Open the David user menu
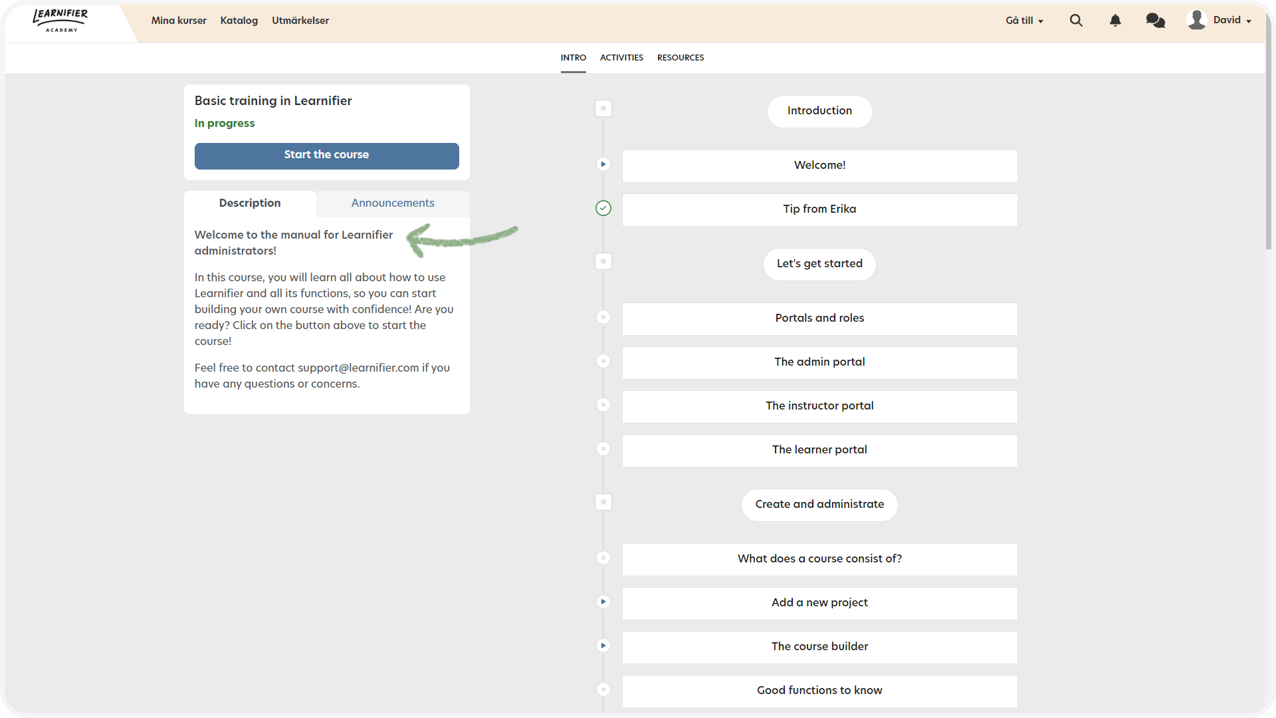 tap(1231, 21)
